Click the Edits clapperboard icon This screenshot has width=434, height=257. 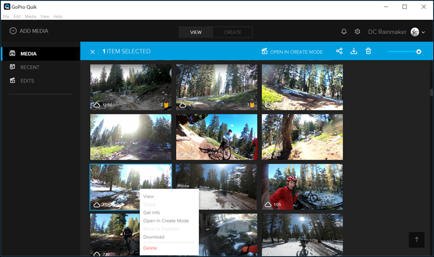(13, 81)
